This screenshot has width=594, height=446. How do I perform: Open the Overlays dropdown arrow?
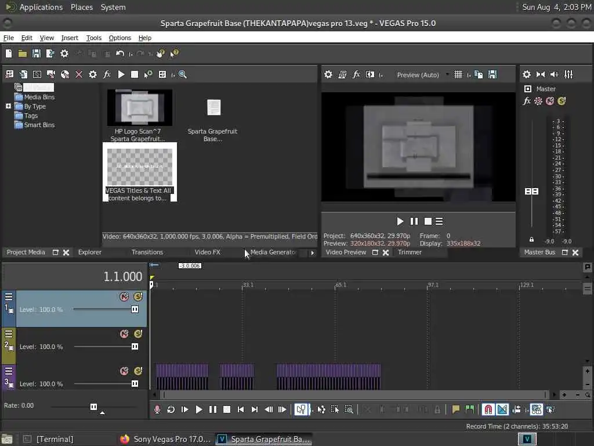(x=469, y=75)
